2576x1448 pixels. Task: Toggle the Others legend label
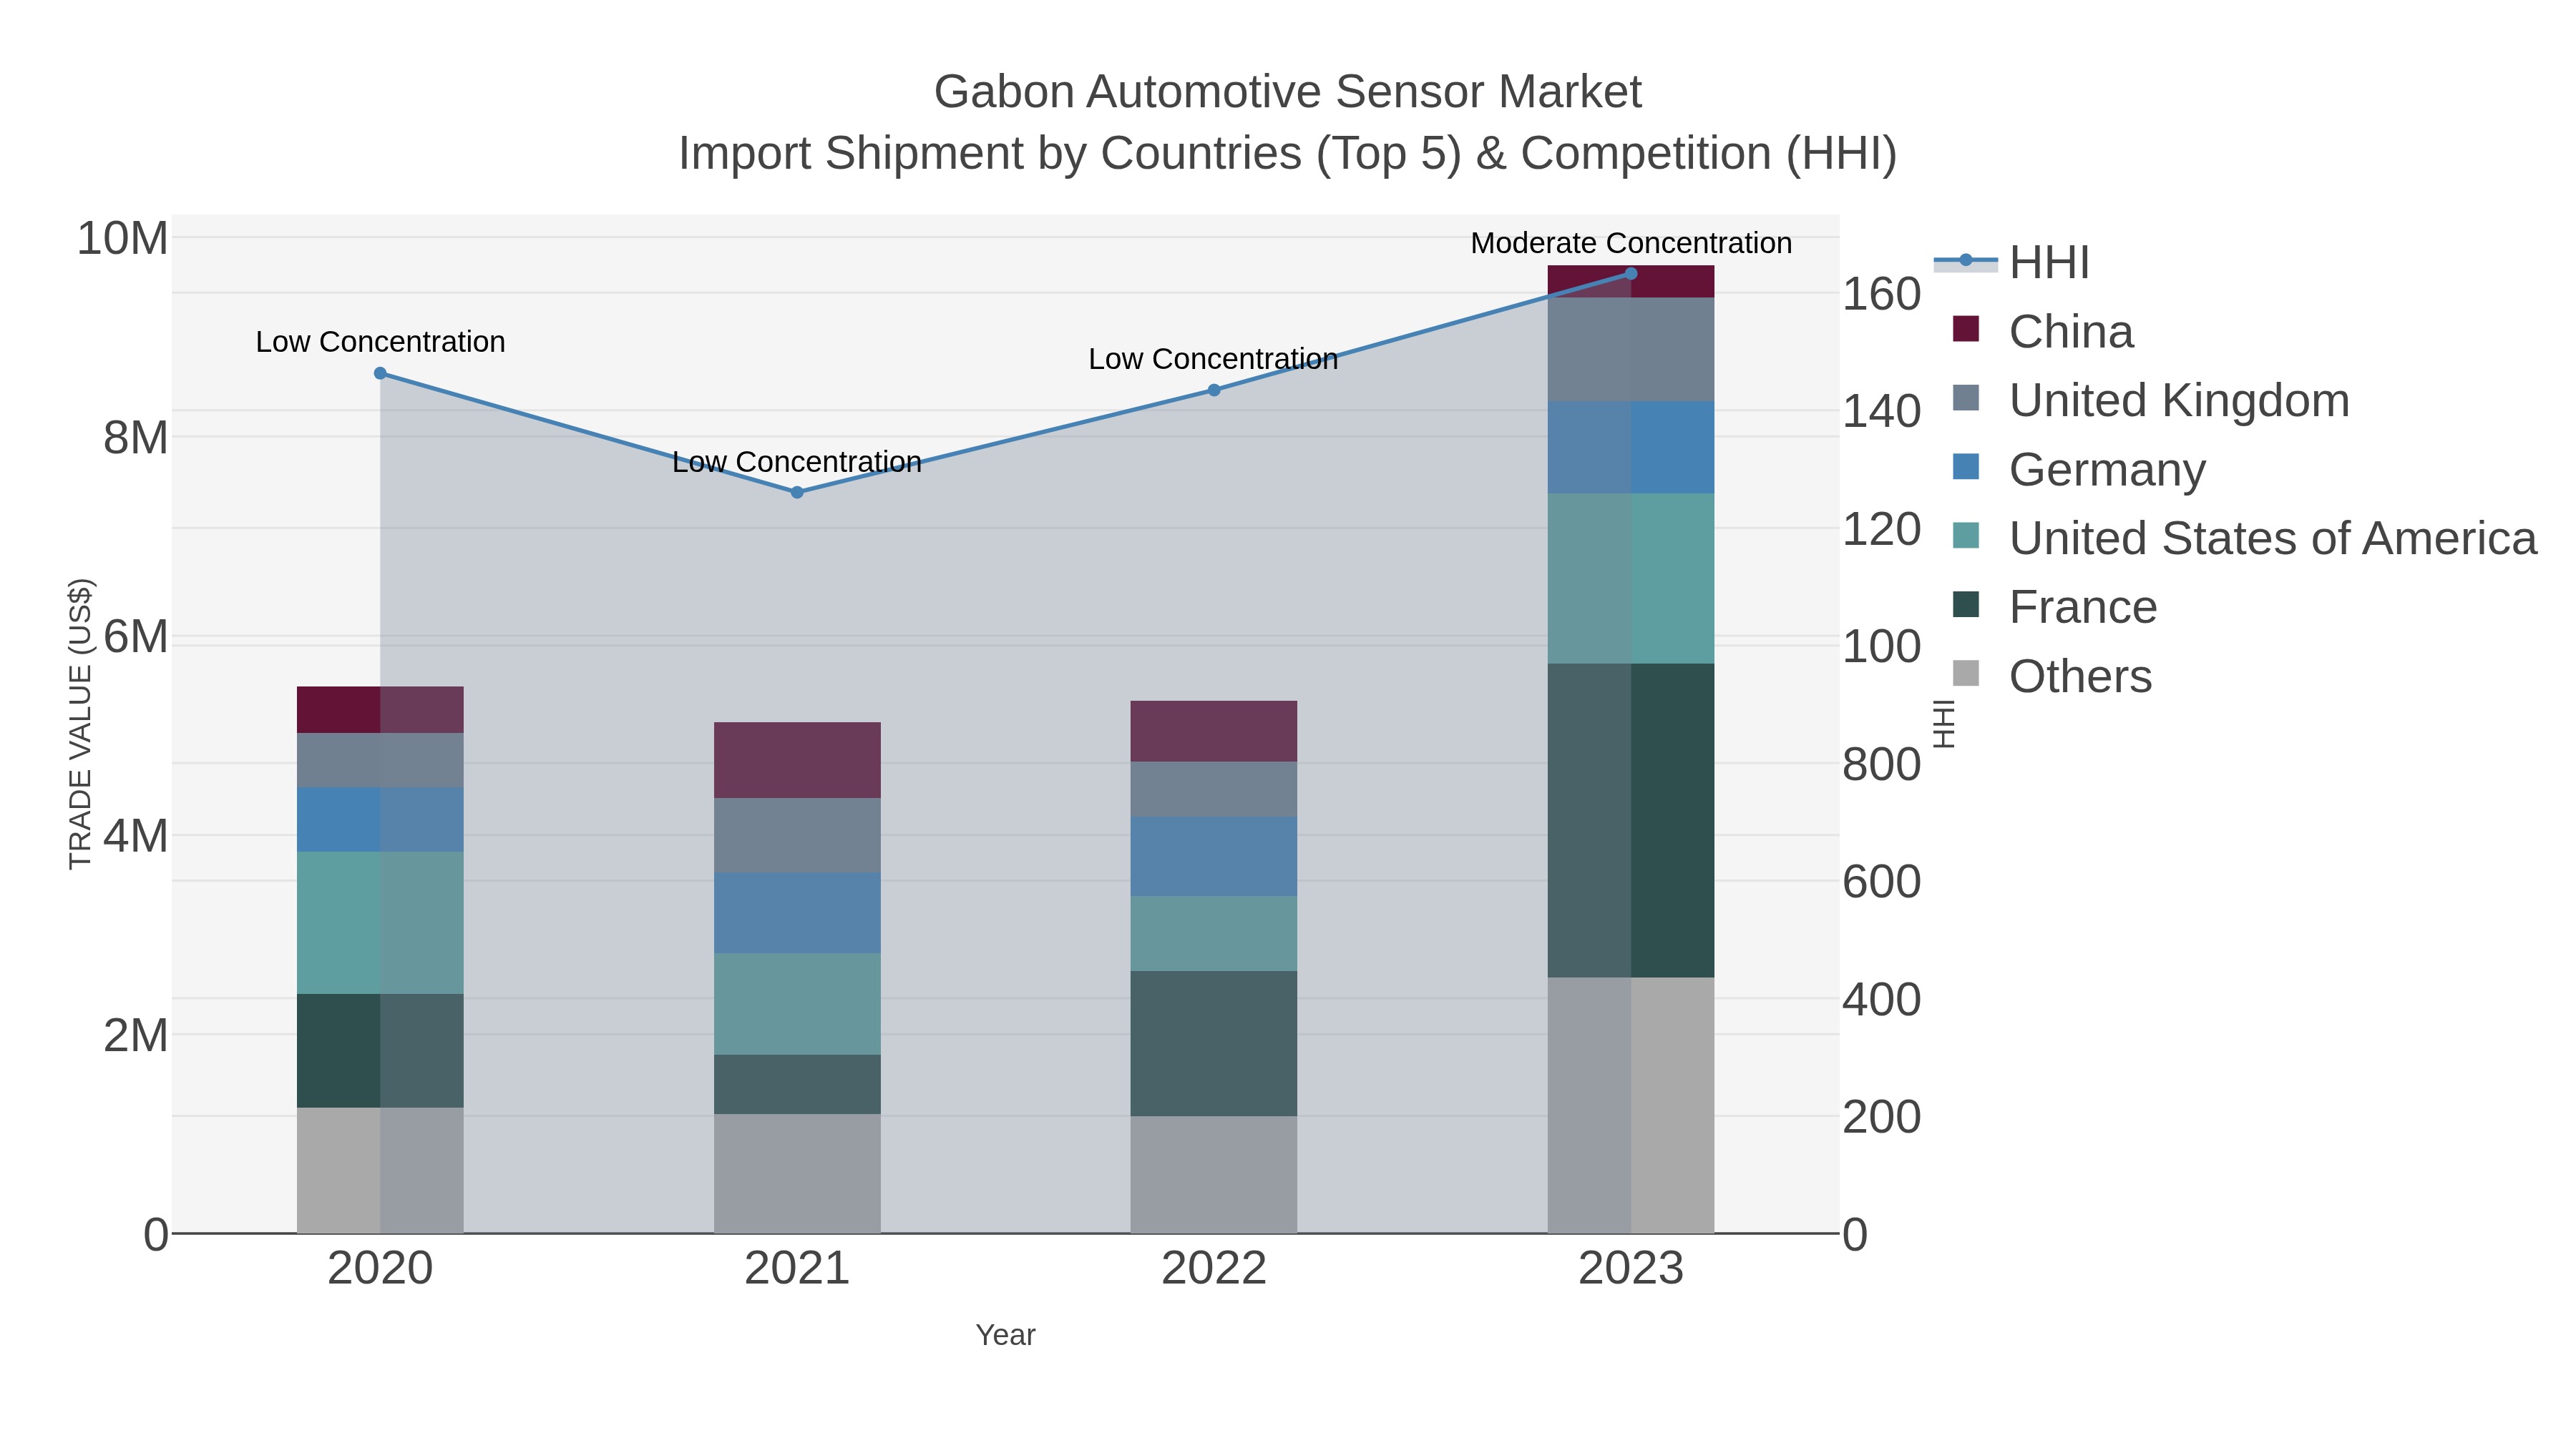click(2080, 676)
